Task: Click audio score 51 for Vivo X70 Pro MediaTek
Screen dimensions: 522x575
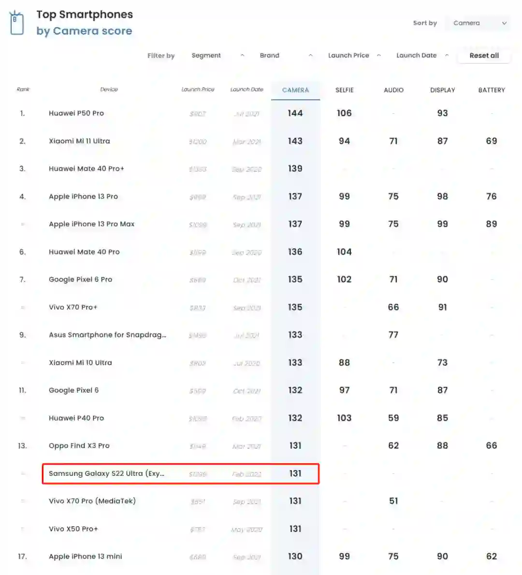Action: coord(393,501)
